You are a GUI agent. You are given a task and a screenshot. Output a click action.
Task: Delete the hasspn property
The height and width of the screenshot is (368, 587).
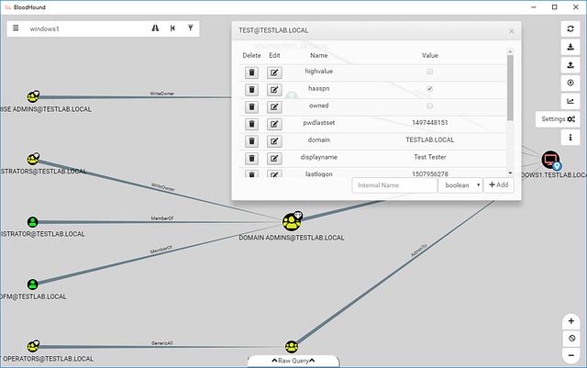251,90
